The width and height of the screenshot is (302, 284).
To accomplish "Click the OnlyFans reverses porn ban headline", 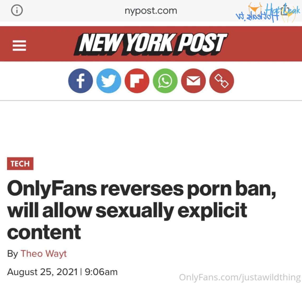I will pyautogui.click(x=142, y=210).
